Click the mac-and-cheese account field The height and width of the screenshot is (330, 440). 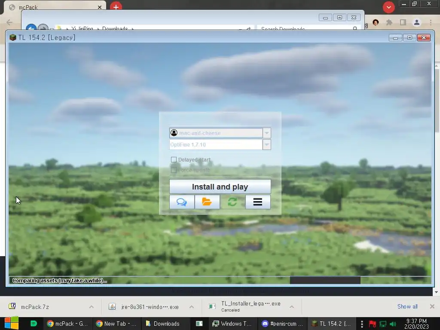(216, 133)
